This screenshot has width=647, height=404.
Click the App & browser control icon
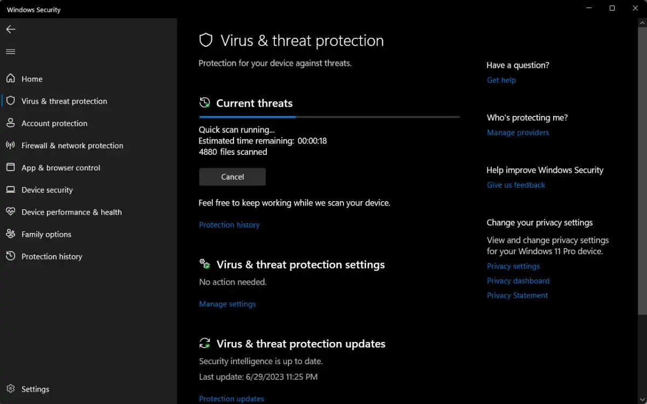[x=11, y=168]
